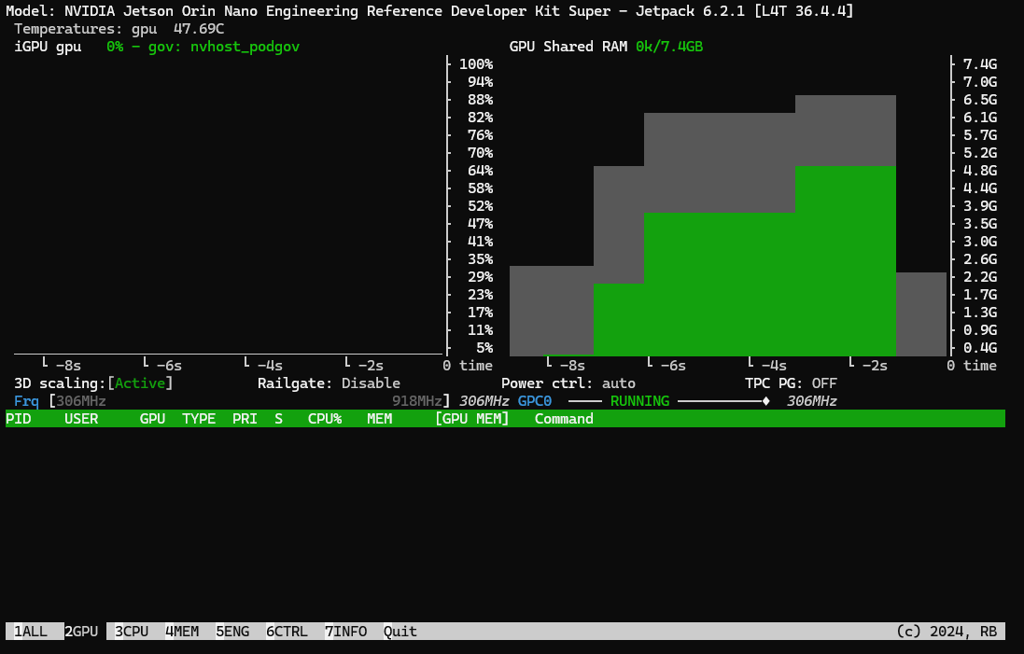Show the 7INFO tab

(x=345, y=632)
